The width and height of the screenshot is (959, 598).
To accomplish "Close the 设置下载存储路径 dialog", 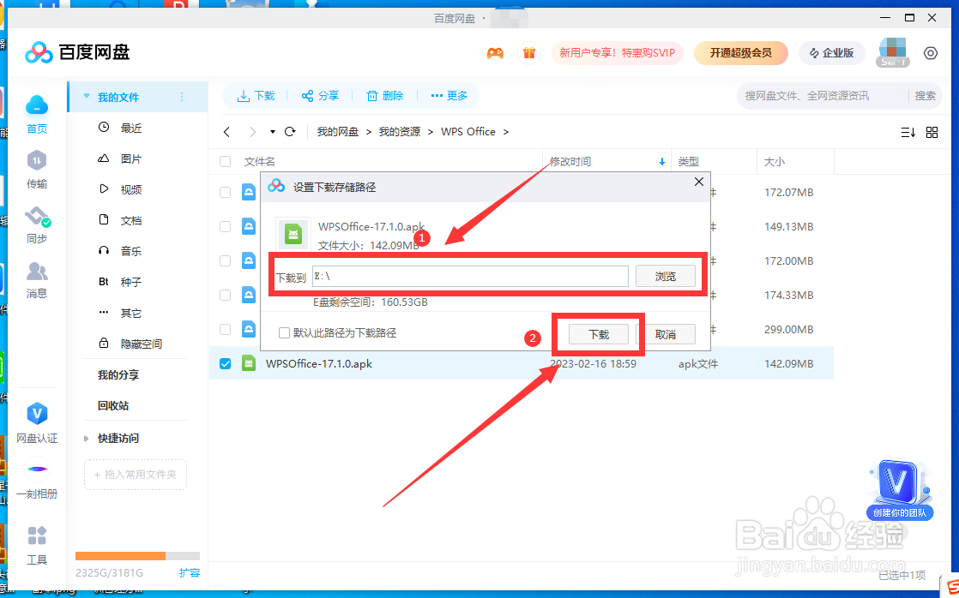I will tap(699, 182).
